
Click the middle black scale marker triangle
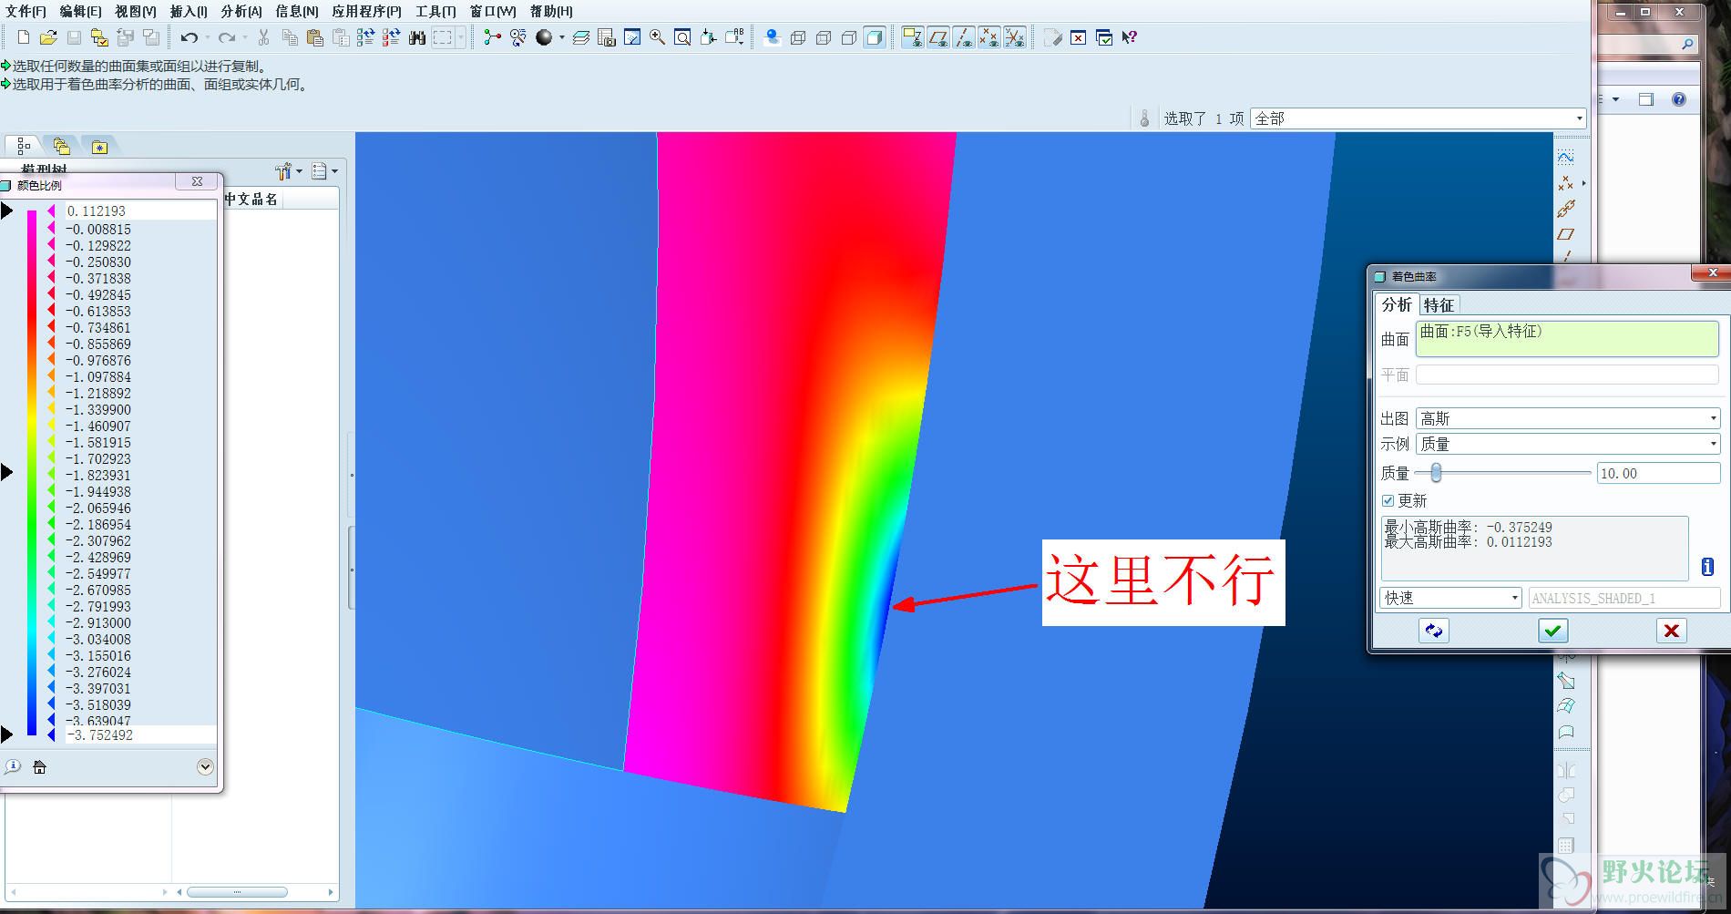click(x=7, y=472)
